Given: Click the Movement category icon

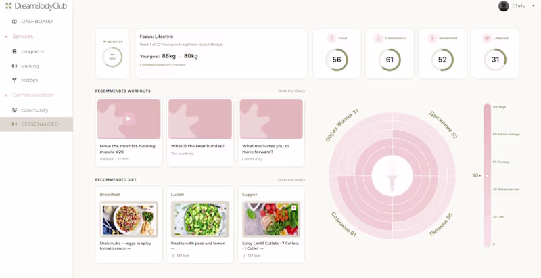Looking at the screenshot, I should [433, 39].
